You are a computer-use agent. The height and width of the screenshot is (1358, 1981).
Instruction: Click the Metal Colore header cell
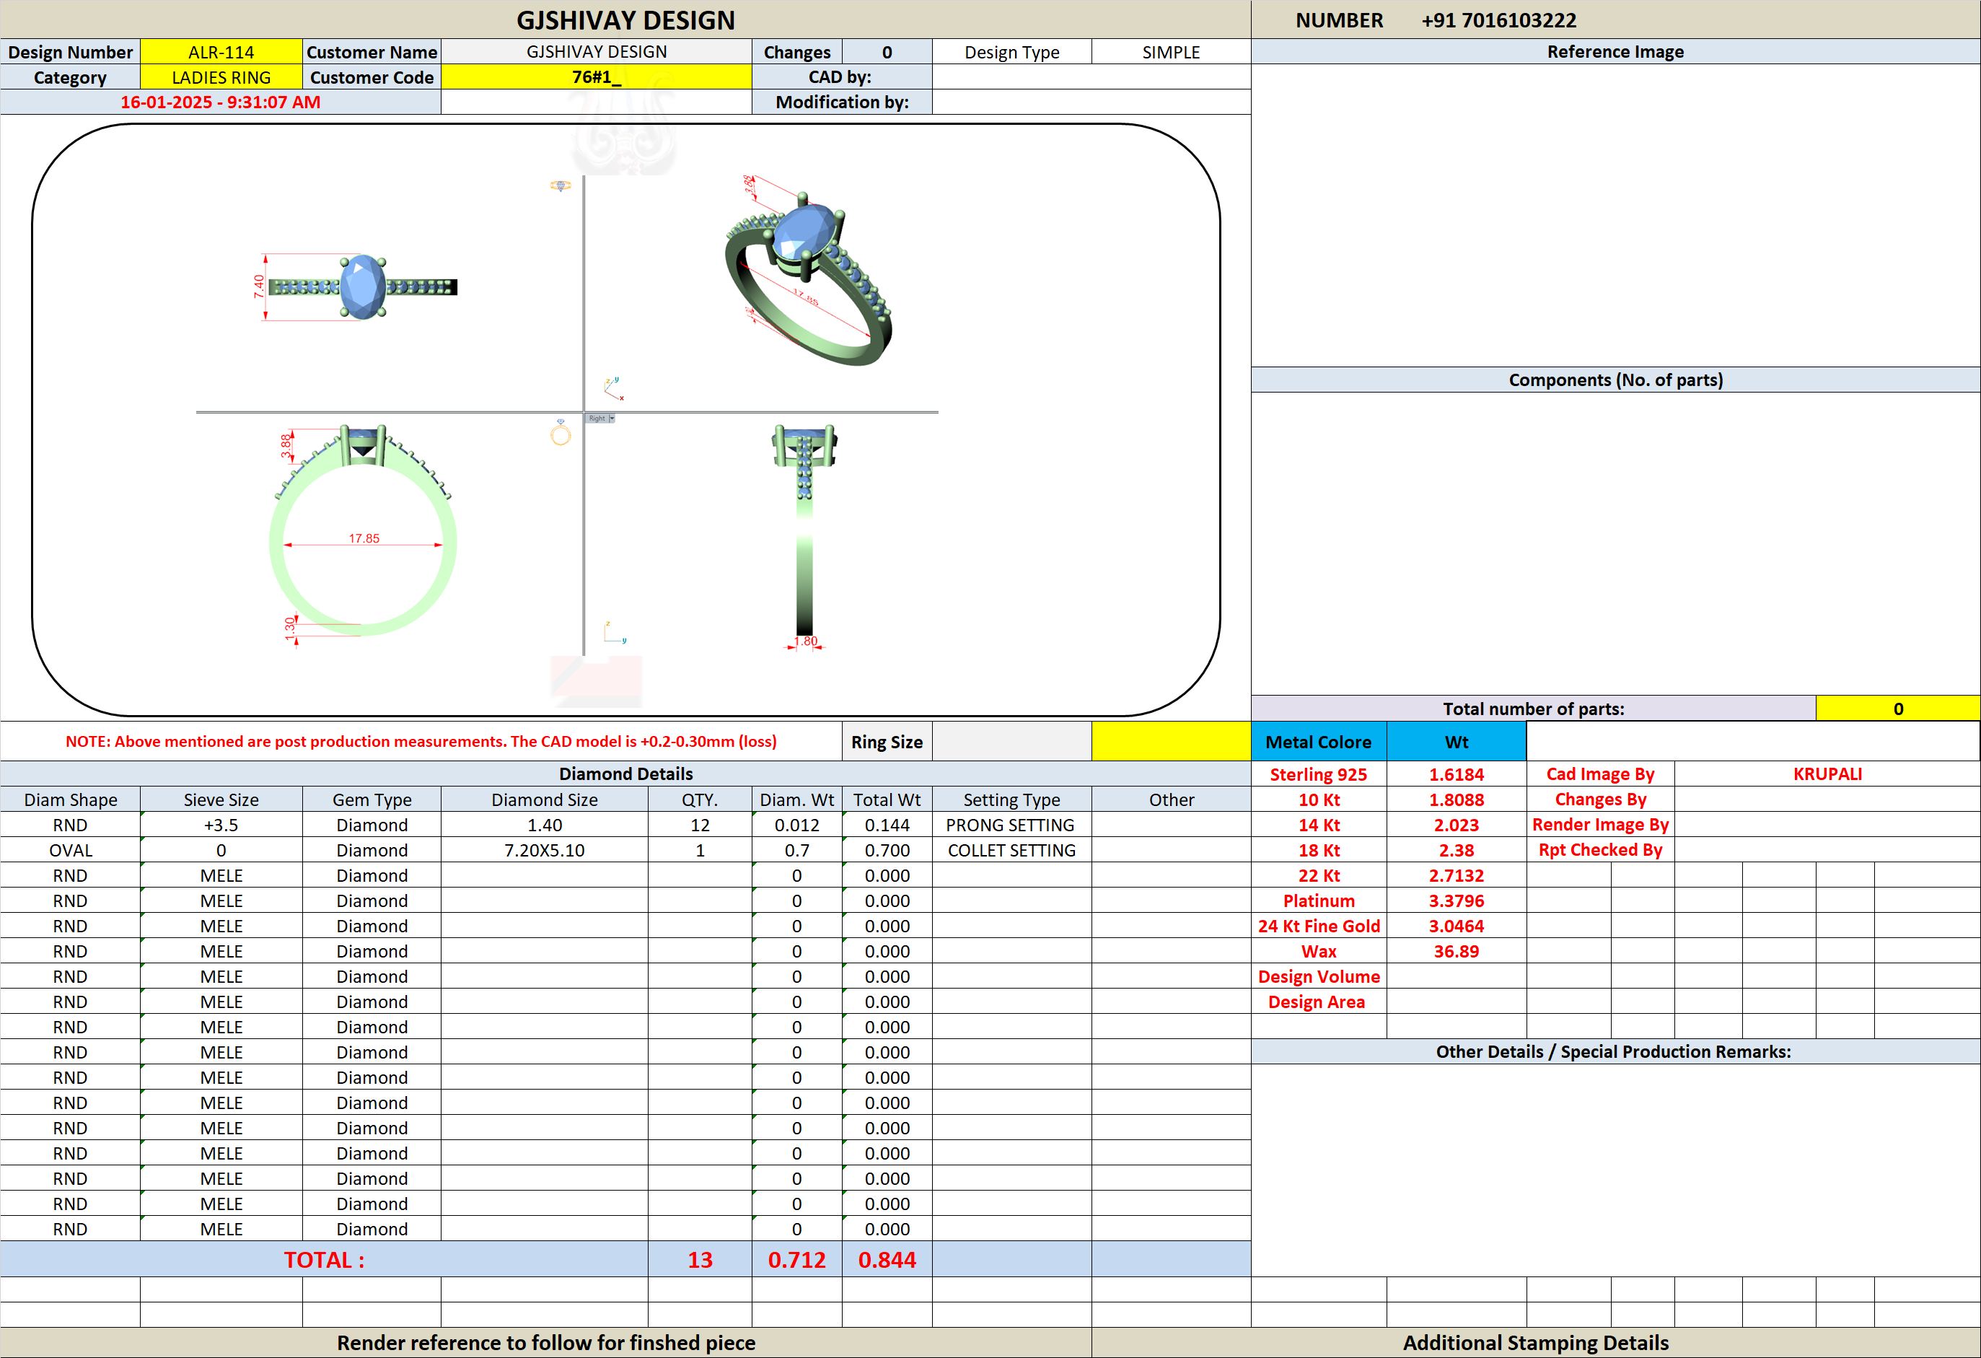pyautogui.click(x=1319, y=742)
